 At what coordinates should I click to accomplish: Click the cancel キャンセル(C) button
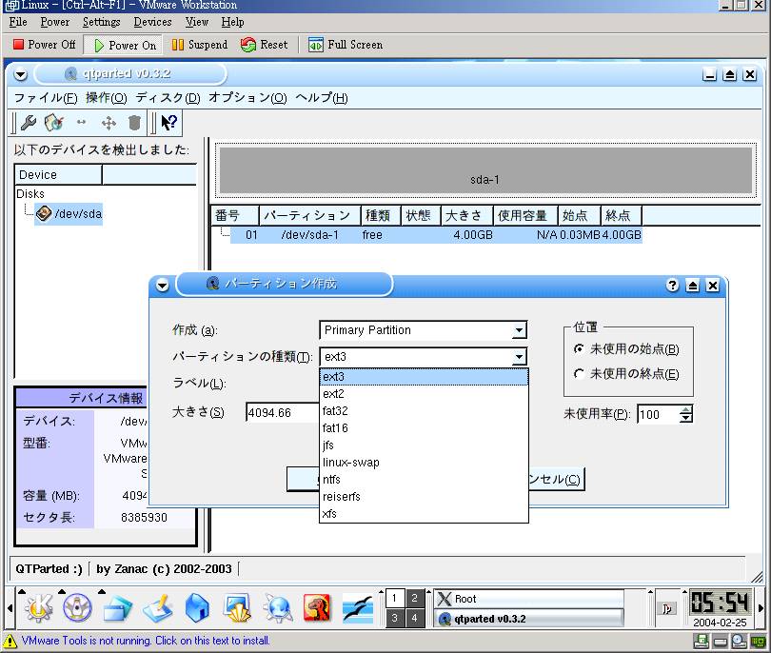(557, 479)
